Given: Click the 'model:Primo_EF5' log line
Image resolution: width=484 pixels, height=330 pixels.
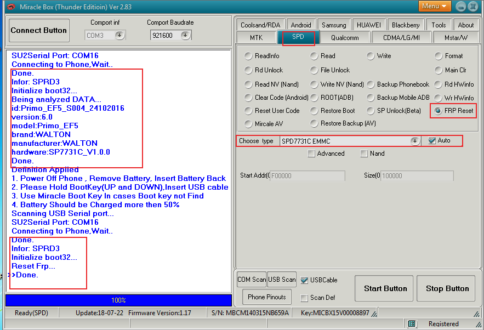Looking at the screenshot, I should pyautogui.click(x=45, y=126).
